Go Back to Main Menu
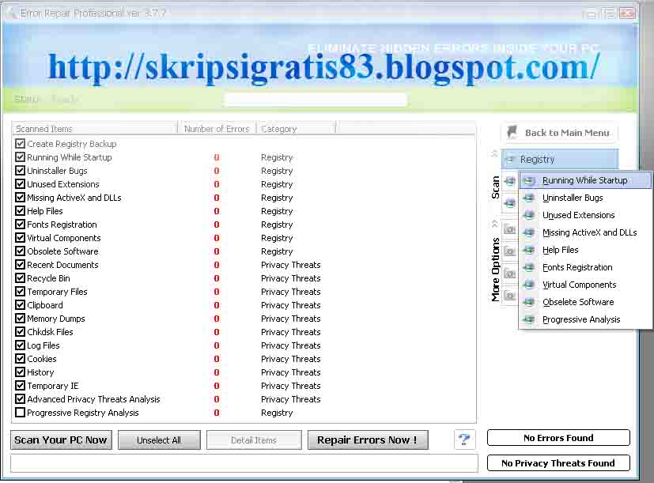Viewport: 654px width, 483px height. pyautogui.click(x=559, y=133)
